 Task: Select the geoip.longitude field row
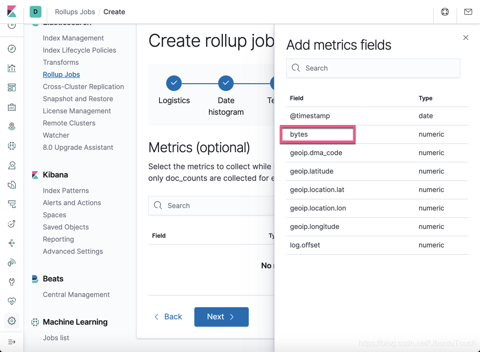coord(377,227)
